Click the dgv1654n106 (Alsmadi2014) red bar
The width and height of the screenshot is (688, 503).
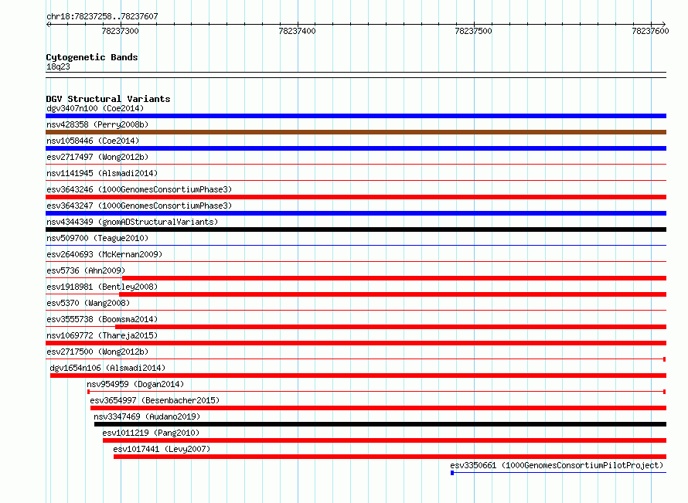(x=359, y=376)
